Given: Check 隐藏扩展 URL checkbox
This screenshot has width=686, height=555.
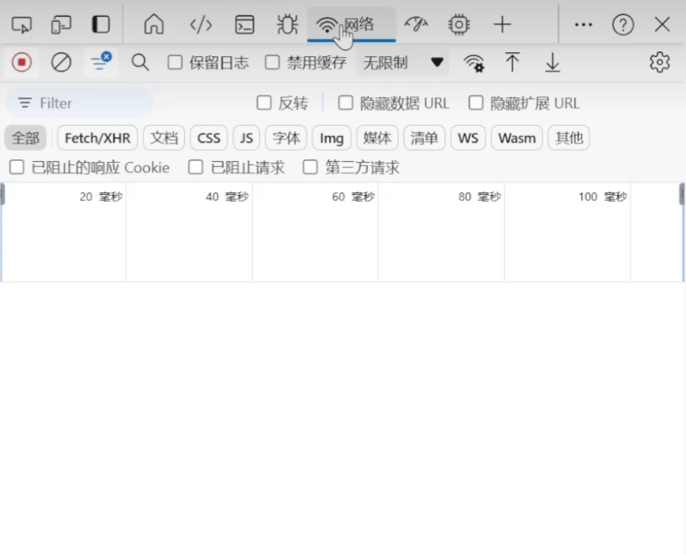Looking at the screenshot, I should [x=476, y=103].
